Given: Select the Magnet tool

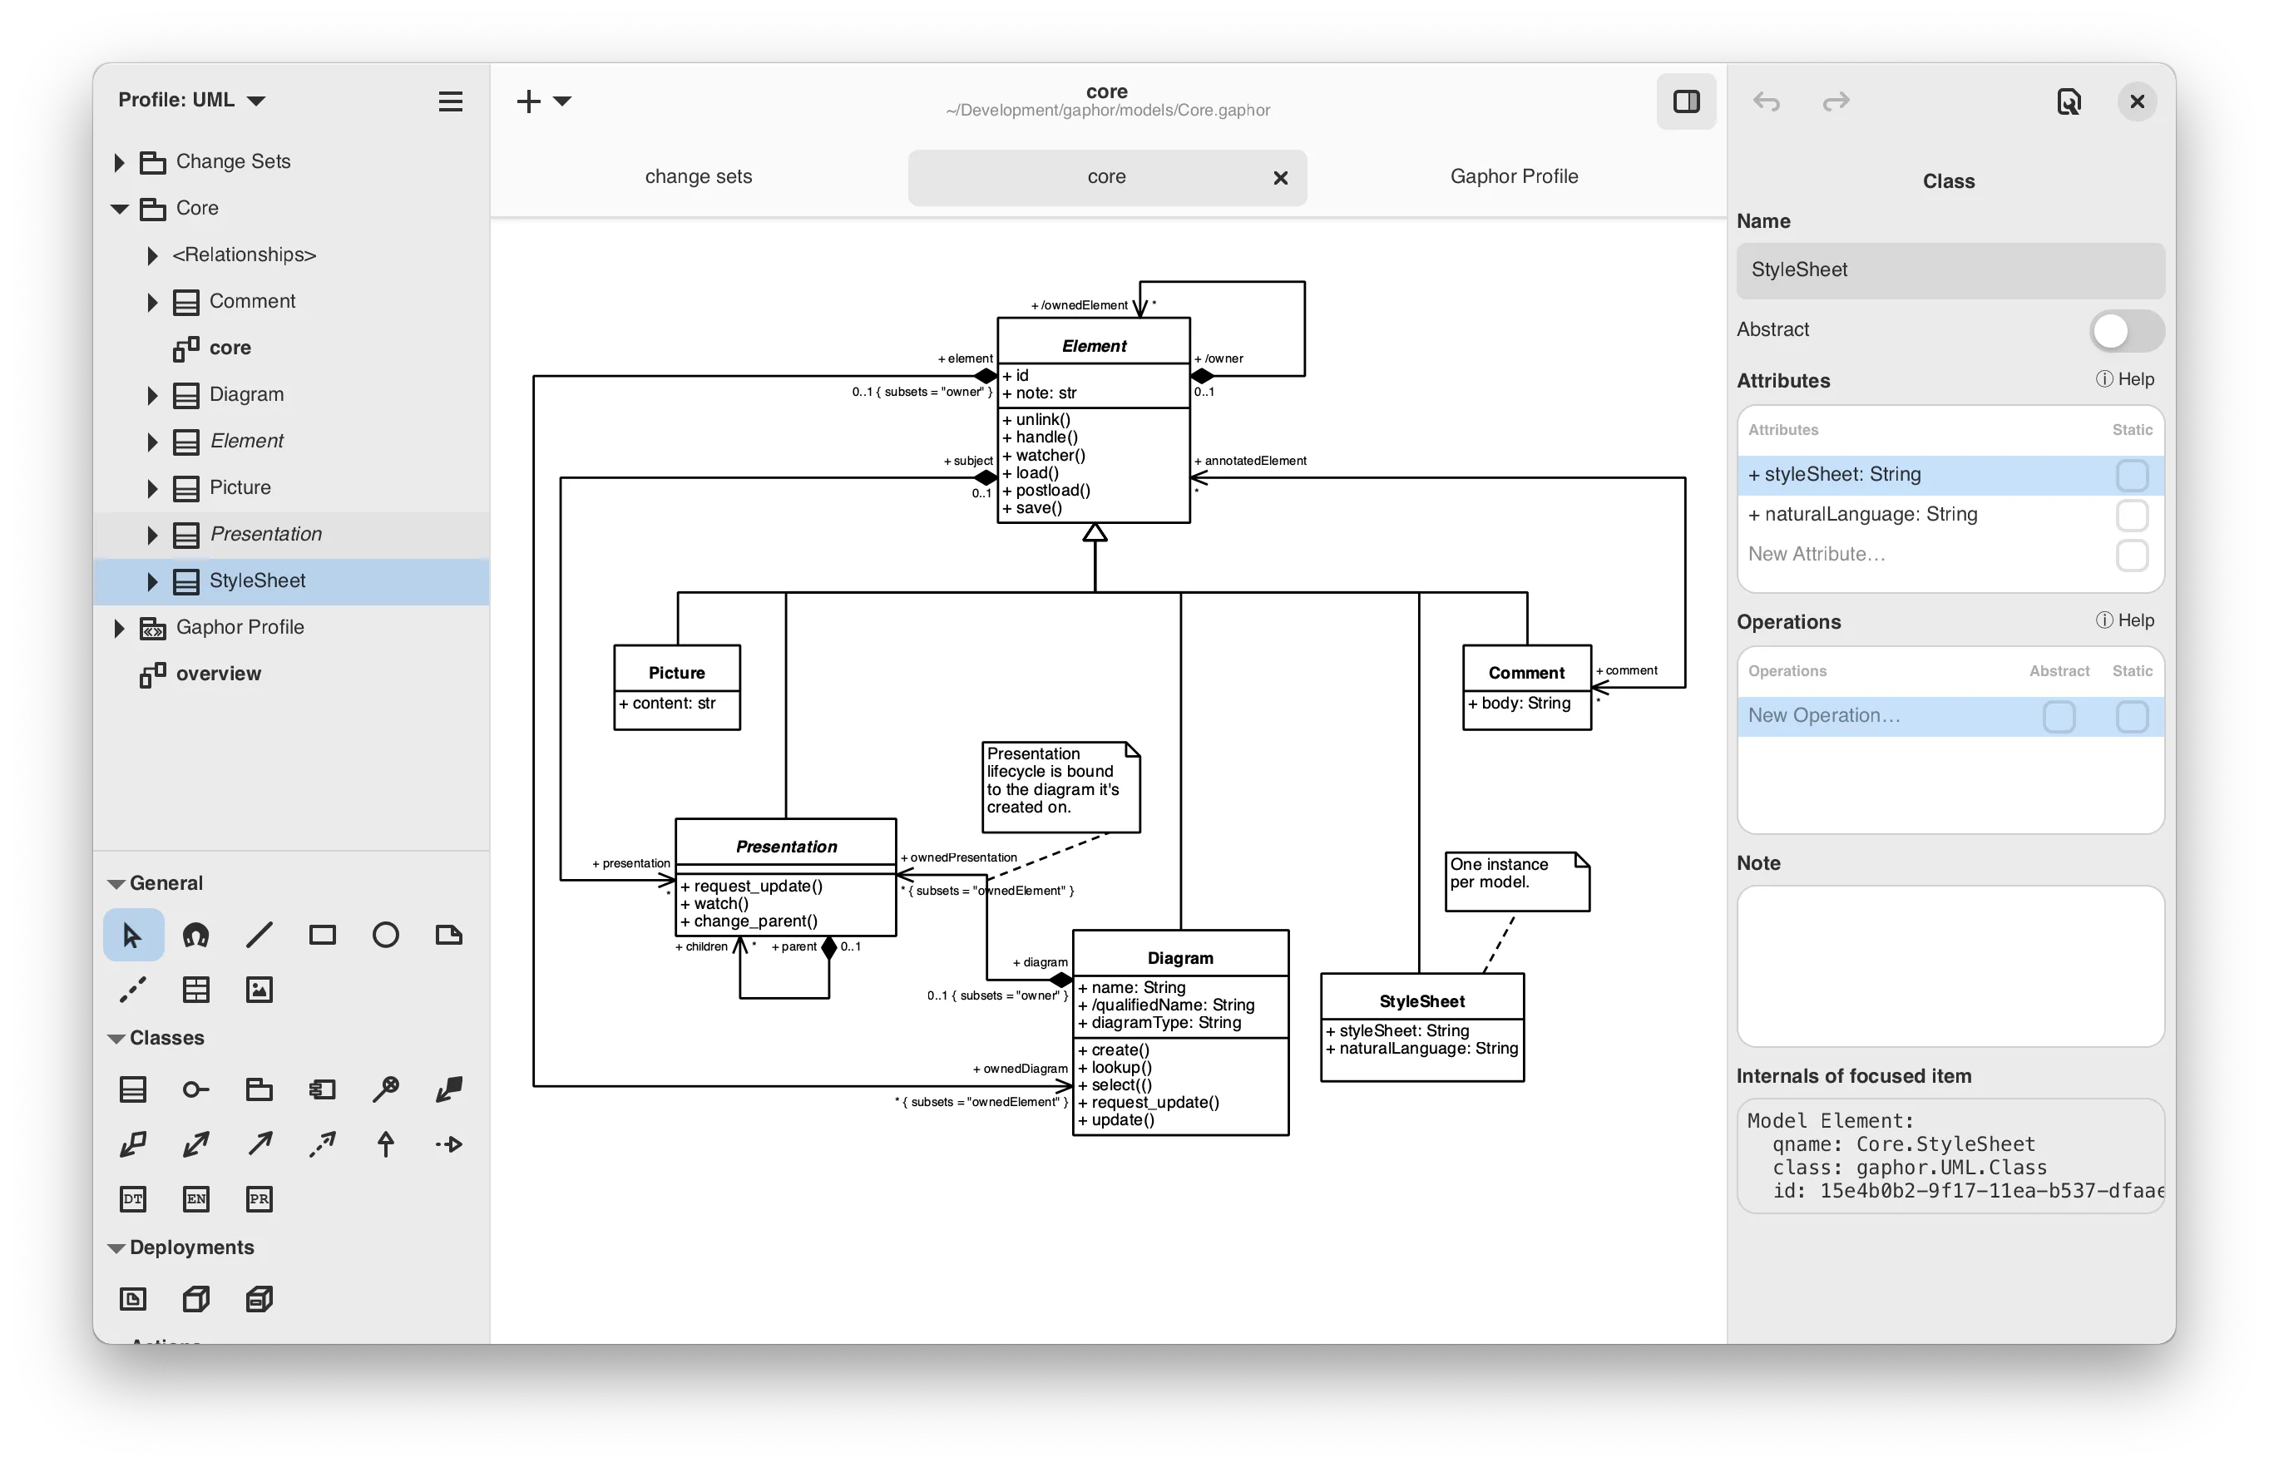Looking at the screenshot, I should [x=195, y=935].
